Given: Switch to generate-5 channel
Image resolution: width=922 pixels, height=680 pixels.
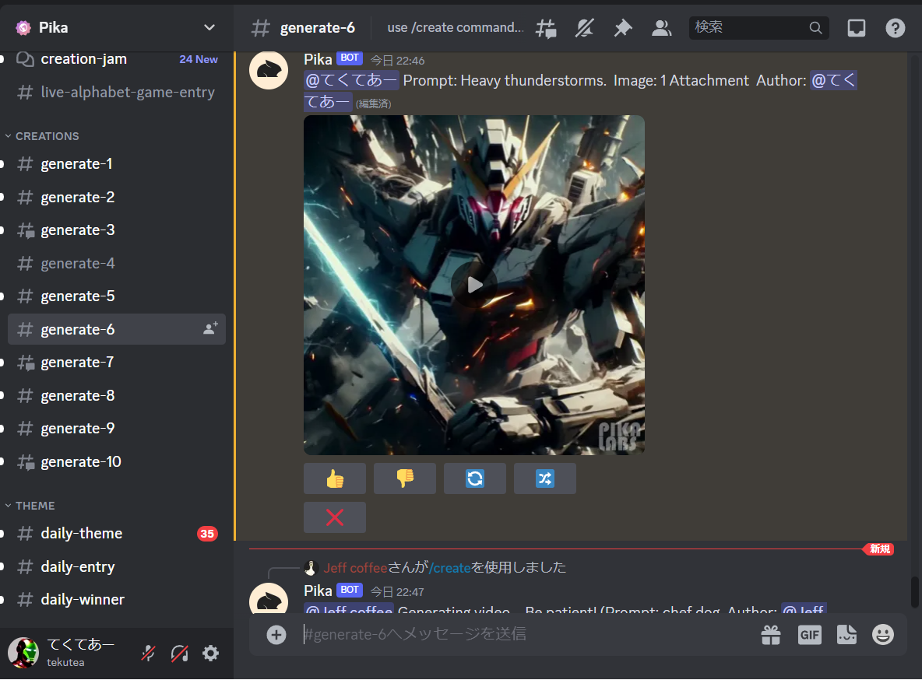Looking at the screenshot, I should [x=117, y=296].
